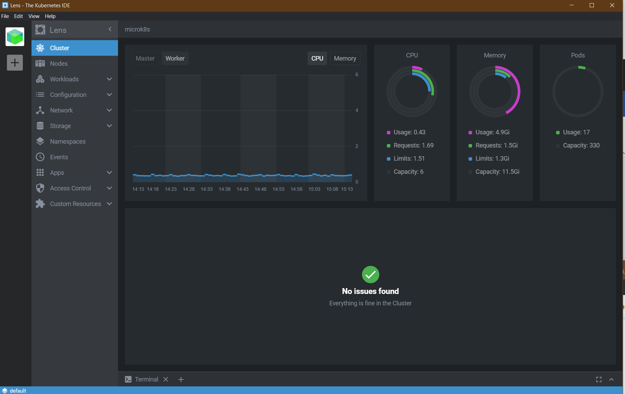Click the CPU Usage: 0.43 legend swatch

[389, 133]
